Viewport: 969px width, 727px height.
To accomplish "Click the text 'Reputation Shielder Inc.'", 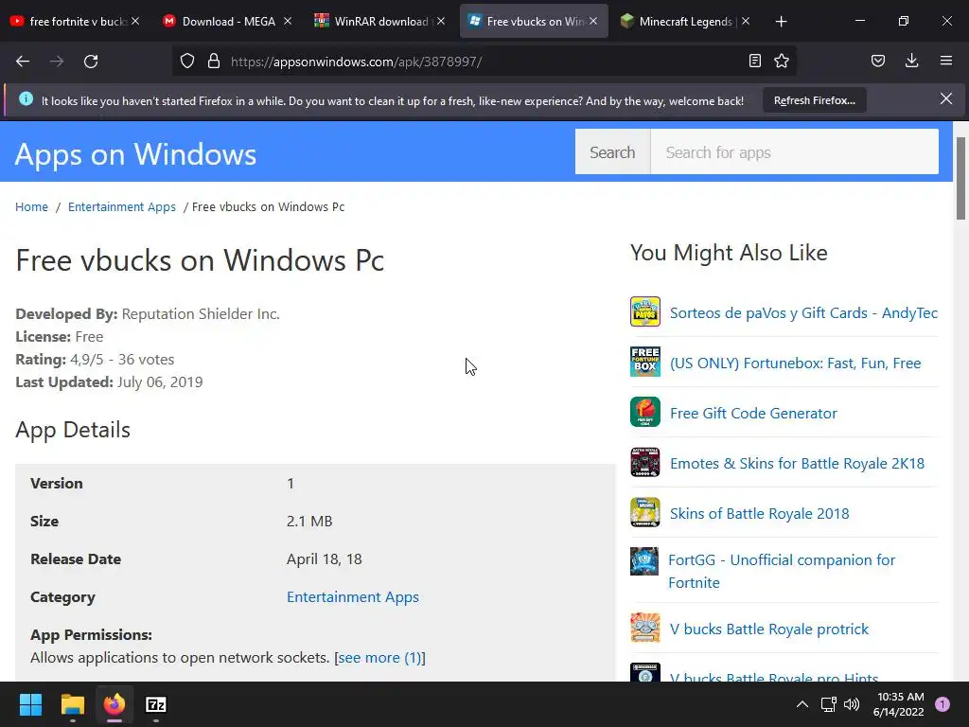I will pos(201,313).
